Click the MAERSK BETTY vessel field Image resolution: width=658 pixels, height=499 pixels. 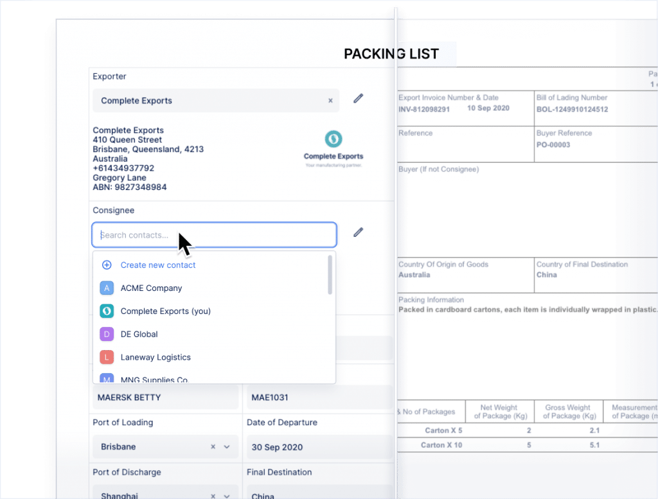click(165, 398)
